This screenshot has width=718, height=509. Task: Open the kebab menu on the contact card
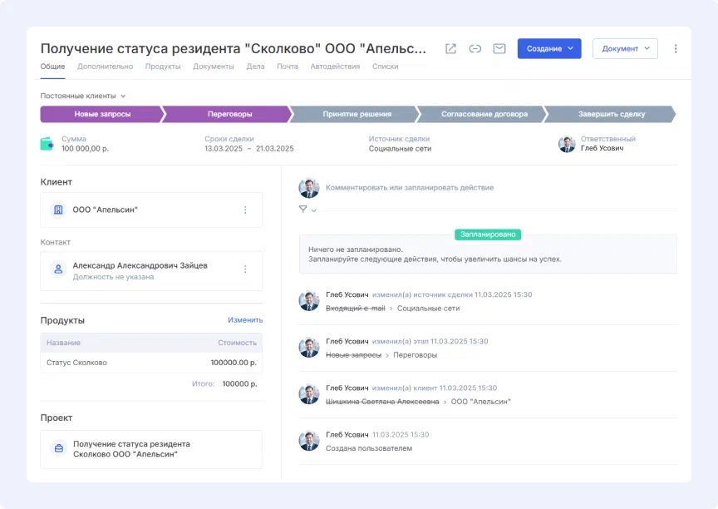click(x=247, y=270)
